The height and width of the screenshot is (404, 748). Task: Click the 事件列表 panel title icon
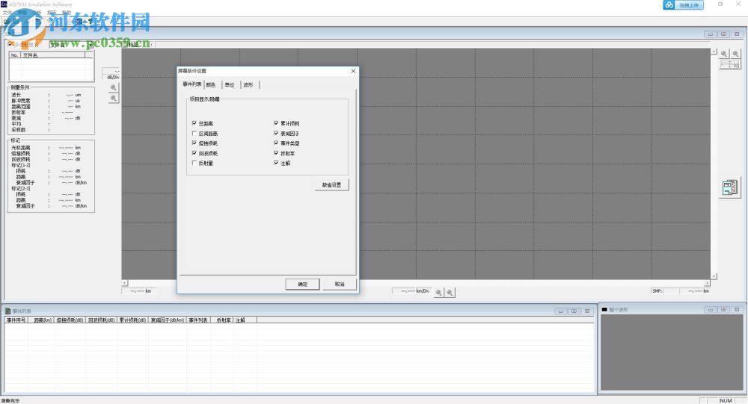[7, 311]
